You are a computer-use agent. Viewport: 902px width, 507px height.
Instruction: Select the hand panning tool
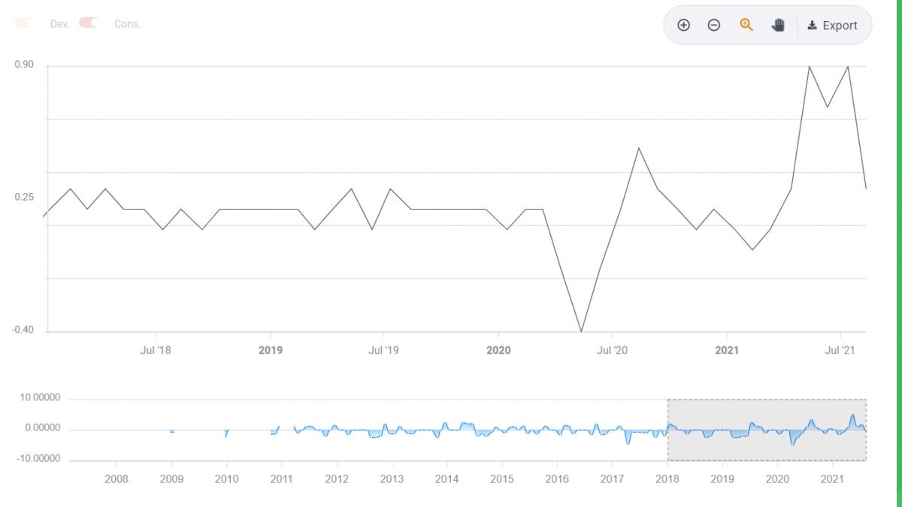[778, 25]
